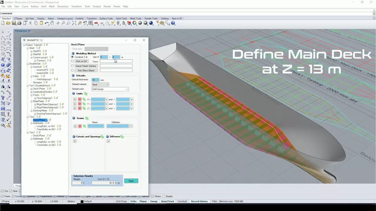Switch to the CPlanes toolbar tab
The width and height of the screenshot is (376, 211).
(x=18, y=18)
